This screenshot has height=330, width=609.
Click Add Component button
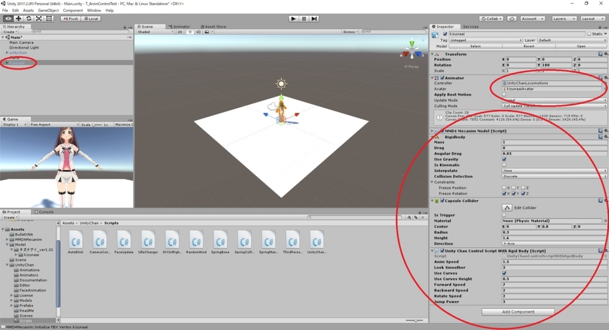coord(518,312)
